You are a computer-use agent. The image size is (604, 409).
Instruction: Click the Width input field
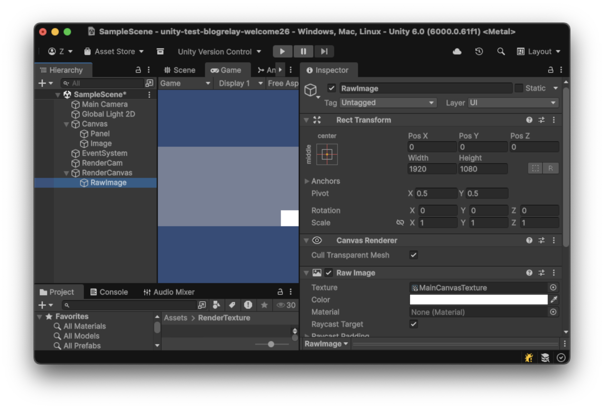click(431, 169)
